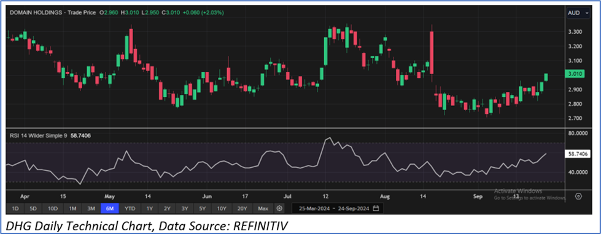Click the Aug date axis label
This screenshot has width=601, height=234.
click(x=385, y=197)
